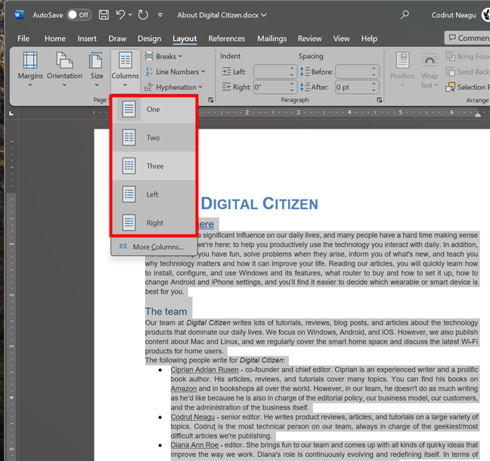Choose the One column option
Image resolution: width=490 pixels, height=461 pixels.
point(154,109)
